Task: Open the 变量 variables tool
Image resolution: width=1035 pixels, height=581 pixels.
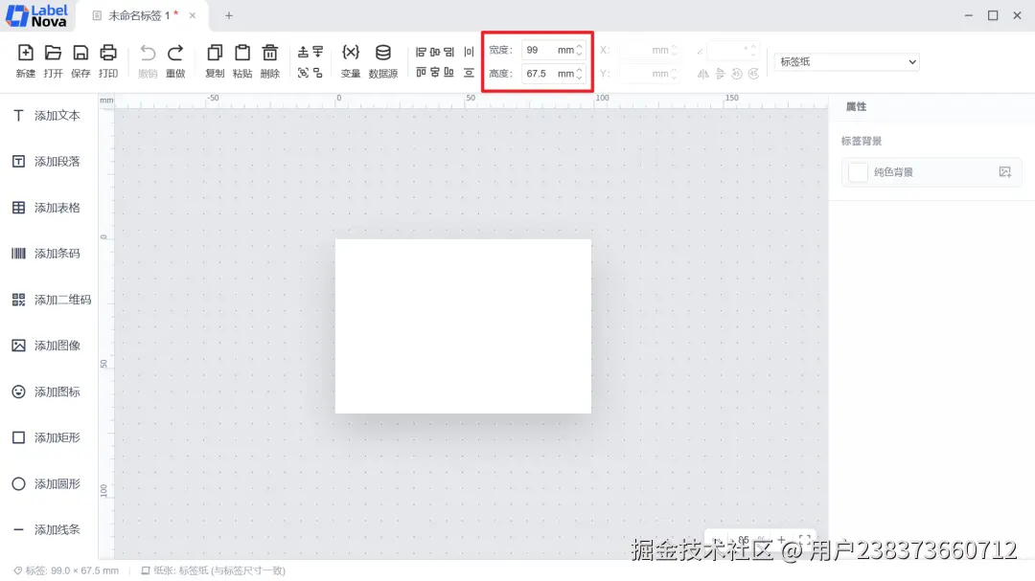Action: 351,60
